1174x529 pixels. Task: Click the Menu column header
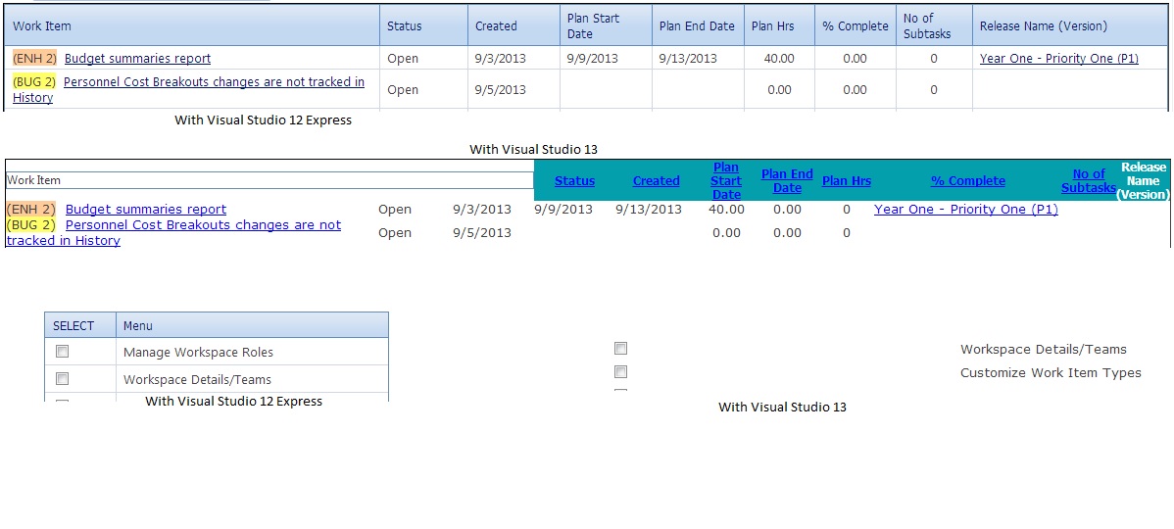click(x=252, y=325)
